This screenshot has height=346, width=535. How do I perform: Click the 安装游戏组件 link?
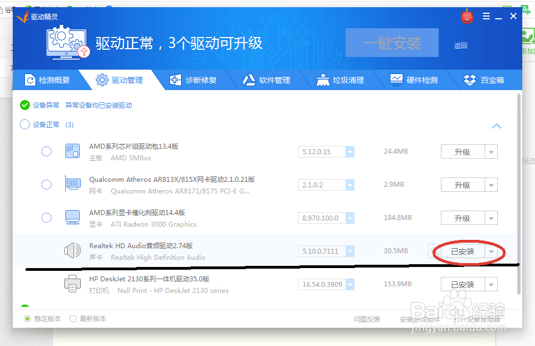point(420,319)
